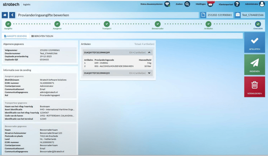Switch to the Berichten tijdlijn tab
Image resolution: width=268 pixels, height=156 pixels.
pos(42,36)
